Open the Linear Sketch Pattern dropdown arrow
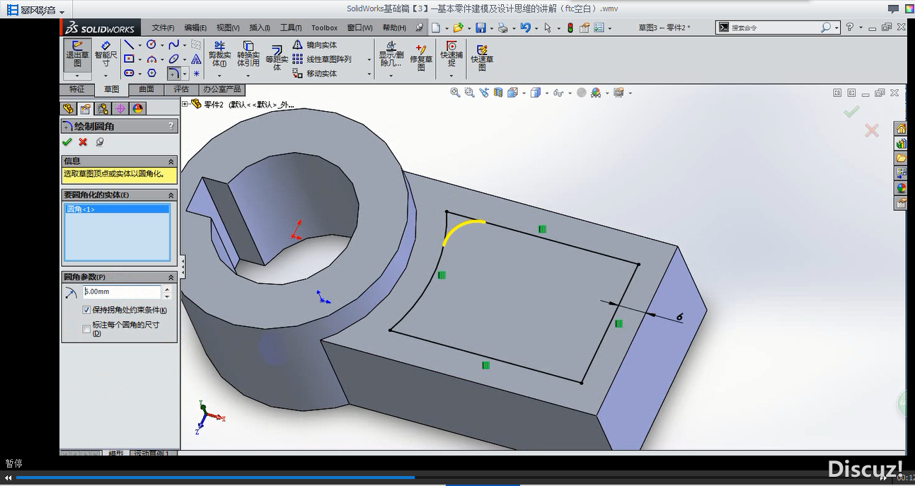This screenshot has height=486, width=915. click(x=369, y=59)
